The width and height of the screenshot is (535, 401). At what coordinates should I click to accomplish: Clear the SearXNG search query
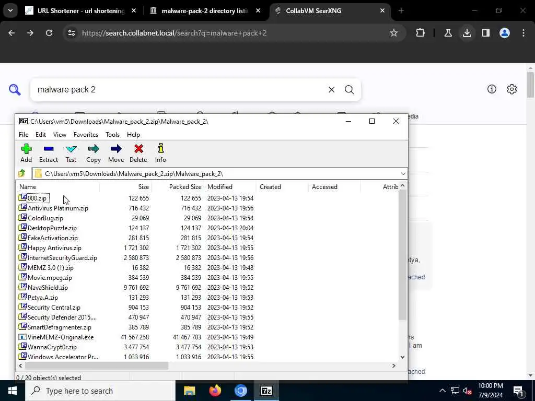click(x=331, y=90)
